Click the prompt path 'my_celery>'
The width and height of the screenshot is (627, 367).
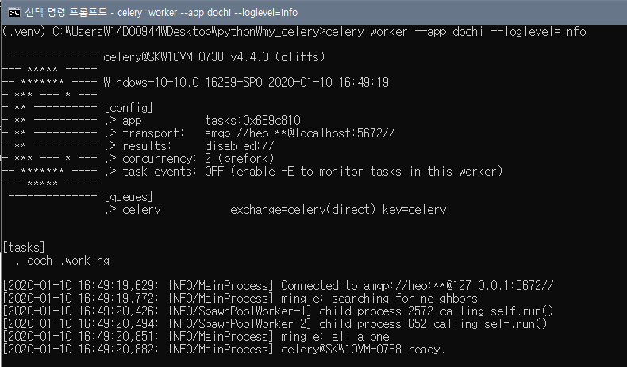pyautogui.click(x=294, y=32)
